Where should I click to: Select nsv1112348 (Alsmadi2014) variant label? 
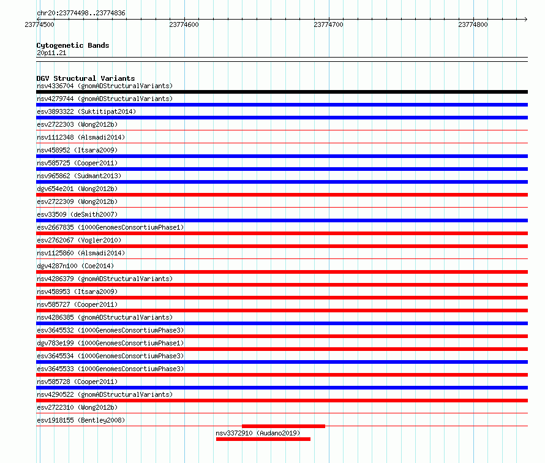coord(81,137)
